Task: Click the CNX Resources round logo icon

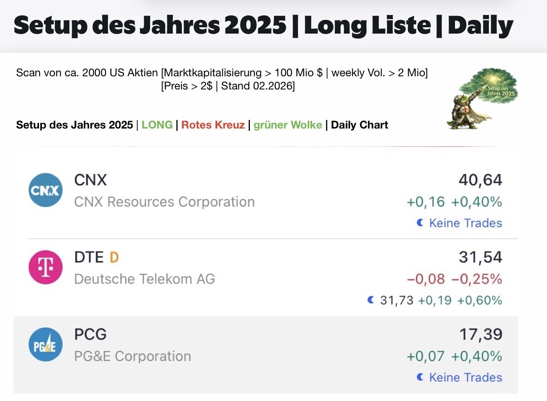Action: point(45,190)
